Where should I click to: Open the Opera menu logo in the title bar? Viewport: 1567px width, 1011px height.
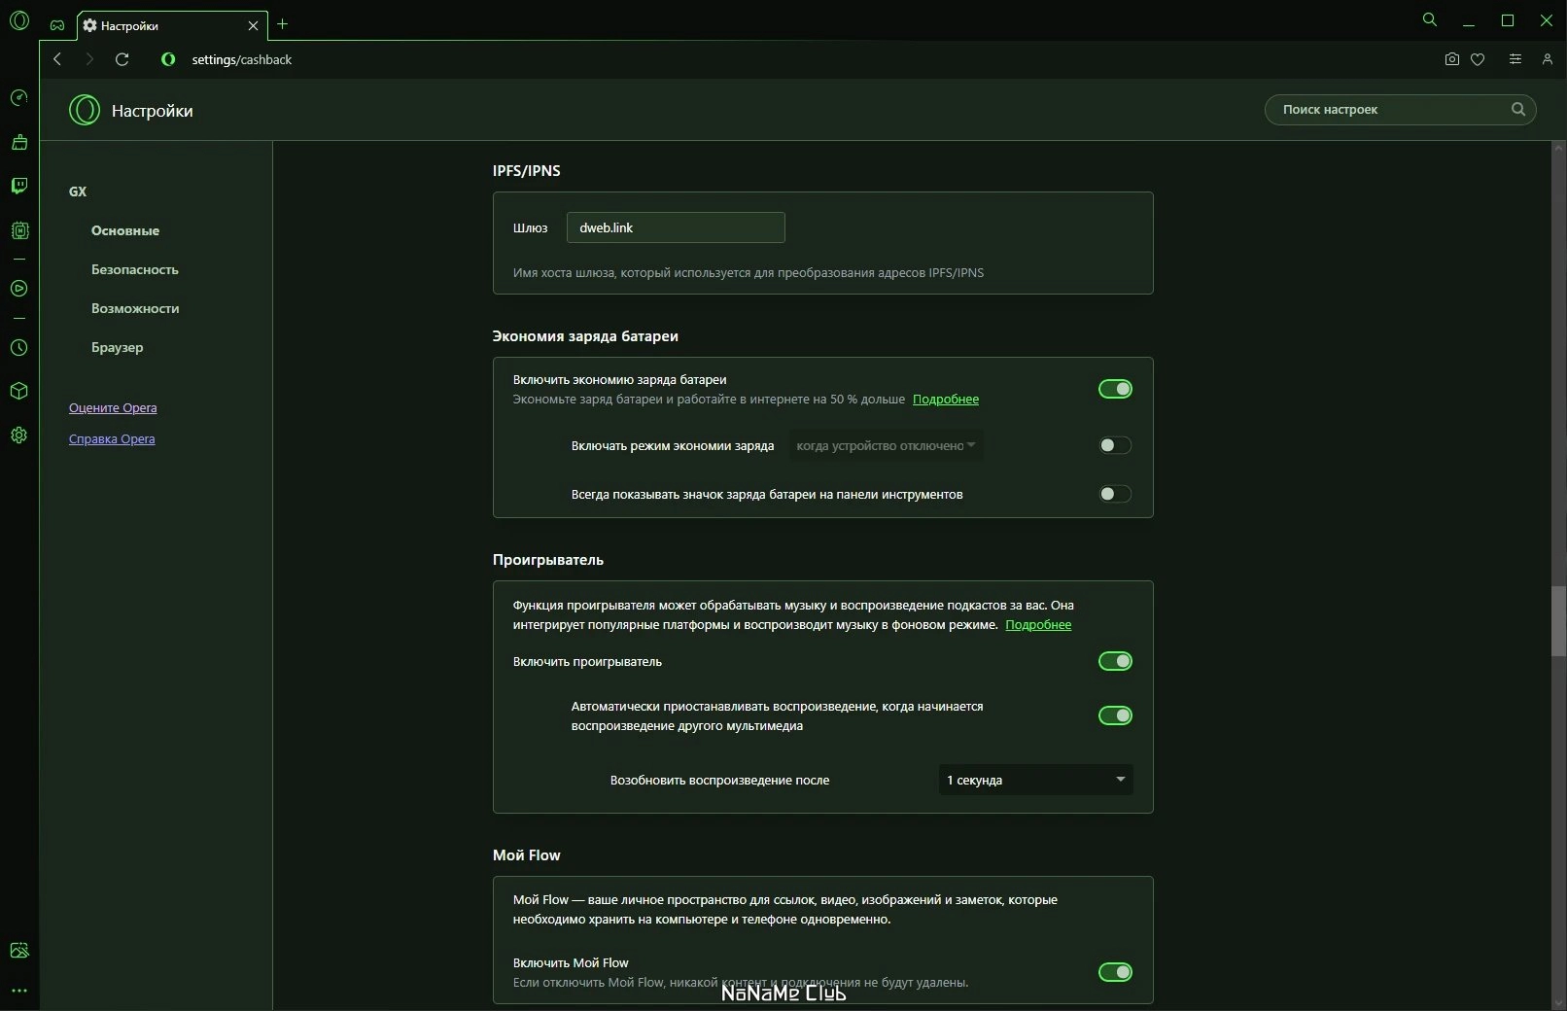pyautogui.click(x=19, y=20)
